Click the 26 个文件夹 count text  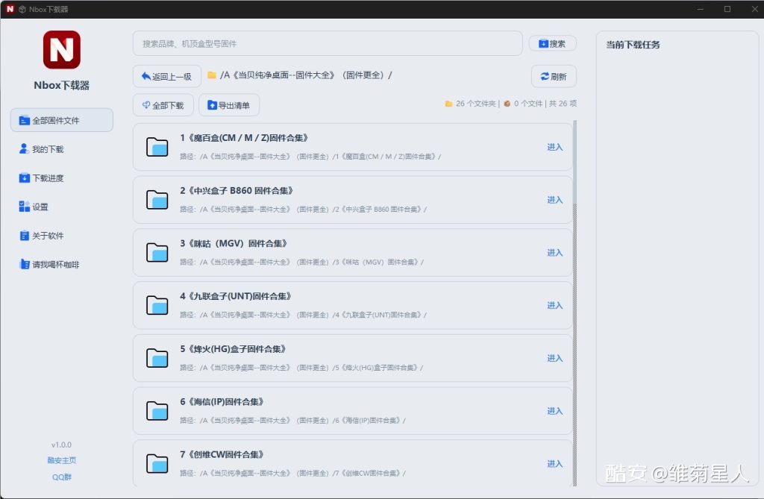(x=475, y=104)
